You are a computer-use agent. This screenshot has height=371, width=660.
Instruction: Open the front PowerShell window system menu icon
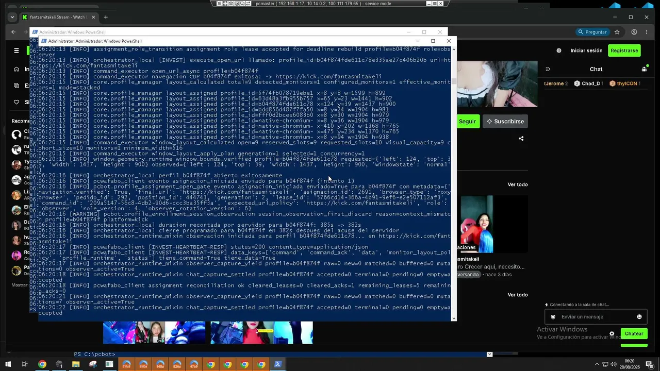[44, 41]
